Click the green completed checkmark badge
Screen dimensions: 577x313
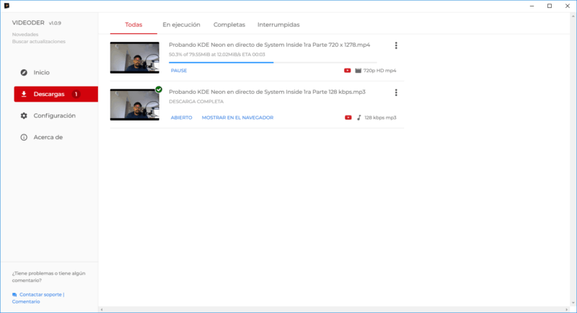pyautogui.click(x=159, y=89)
